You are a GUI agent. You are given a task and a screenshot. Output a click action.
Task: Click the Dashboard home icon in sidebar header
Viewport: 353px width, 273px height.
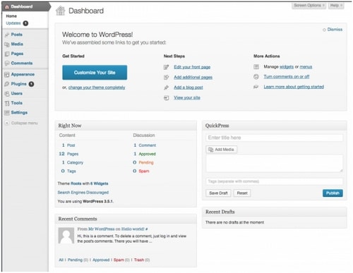pyautogui.click(x=7, y=6)
